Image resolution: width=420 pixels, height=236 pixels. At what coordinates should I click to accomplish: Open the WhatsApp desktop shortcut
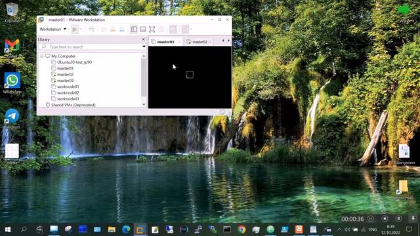(x=12, y=83)
